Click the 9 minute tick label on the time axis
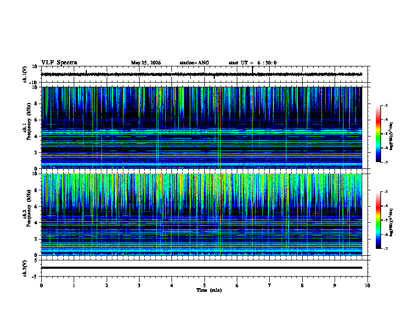Screen dimensions: 414x320 [335, 285]
